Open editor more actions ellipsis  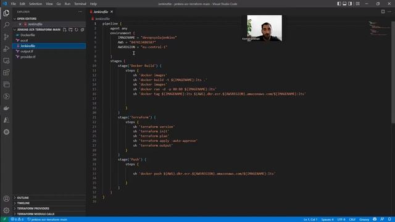coord(389,12)
